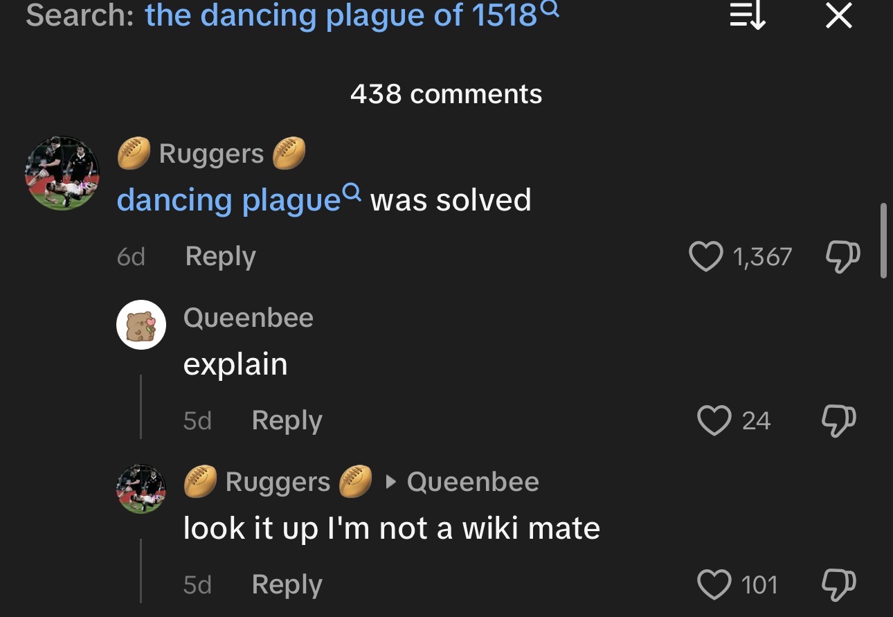Like Ruggers' "was solved" comment

click(705, 257)
